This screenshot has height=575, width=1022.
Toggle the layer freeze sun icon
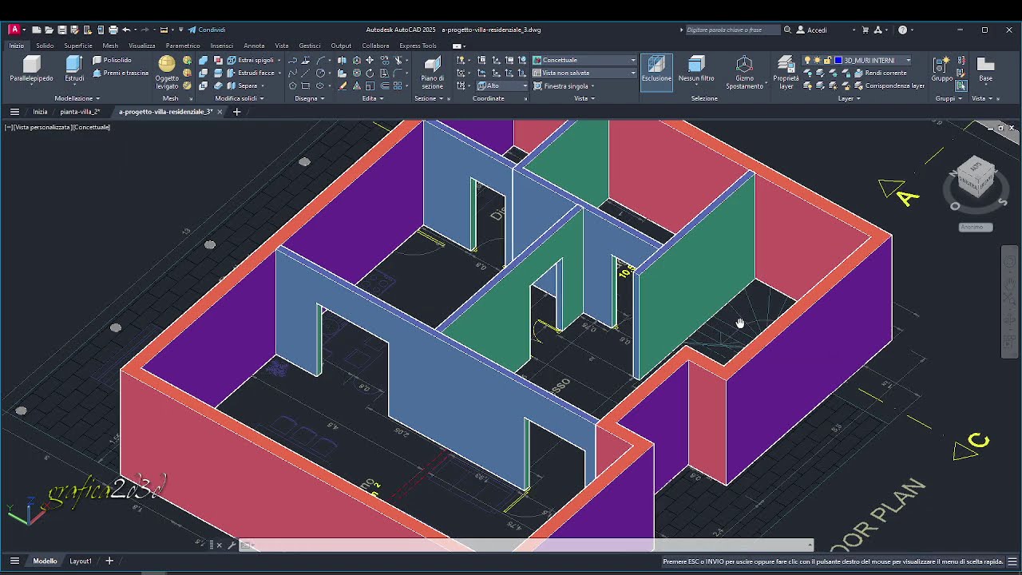tap(817, 60)
